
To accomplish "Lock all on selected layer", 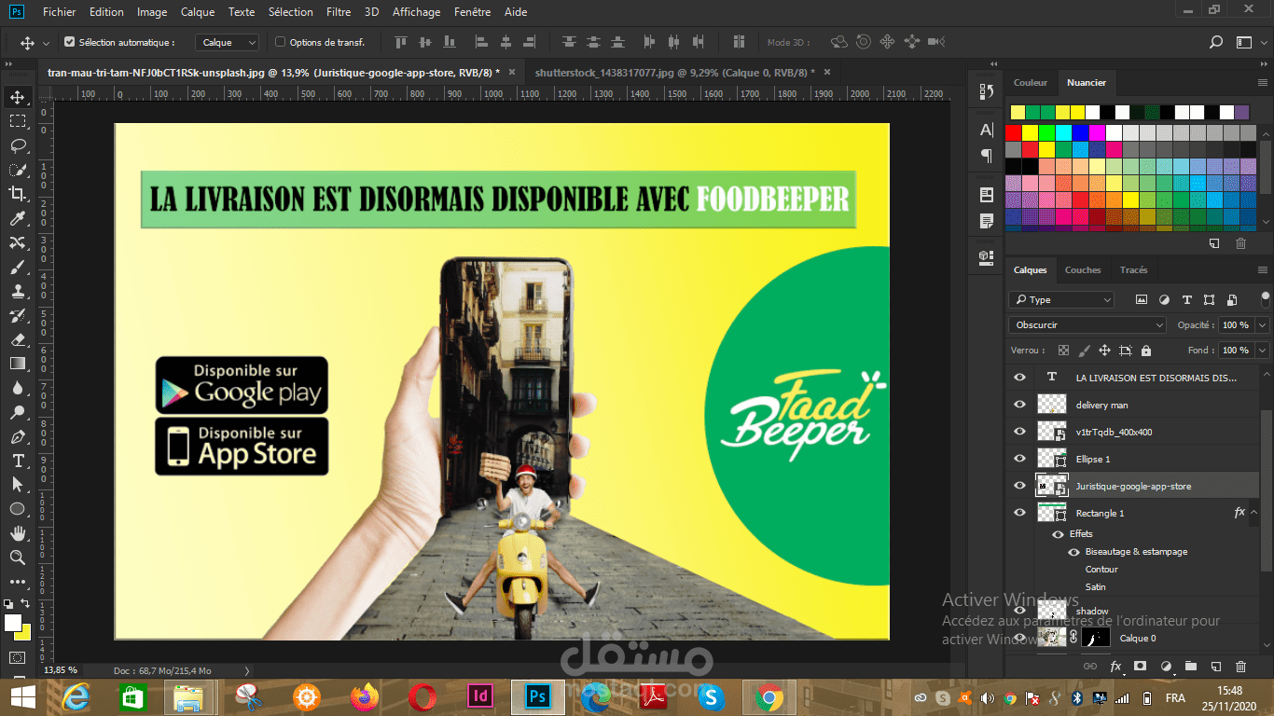I will click(1146, 351).
